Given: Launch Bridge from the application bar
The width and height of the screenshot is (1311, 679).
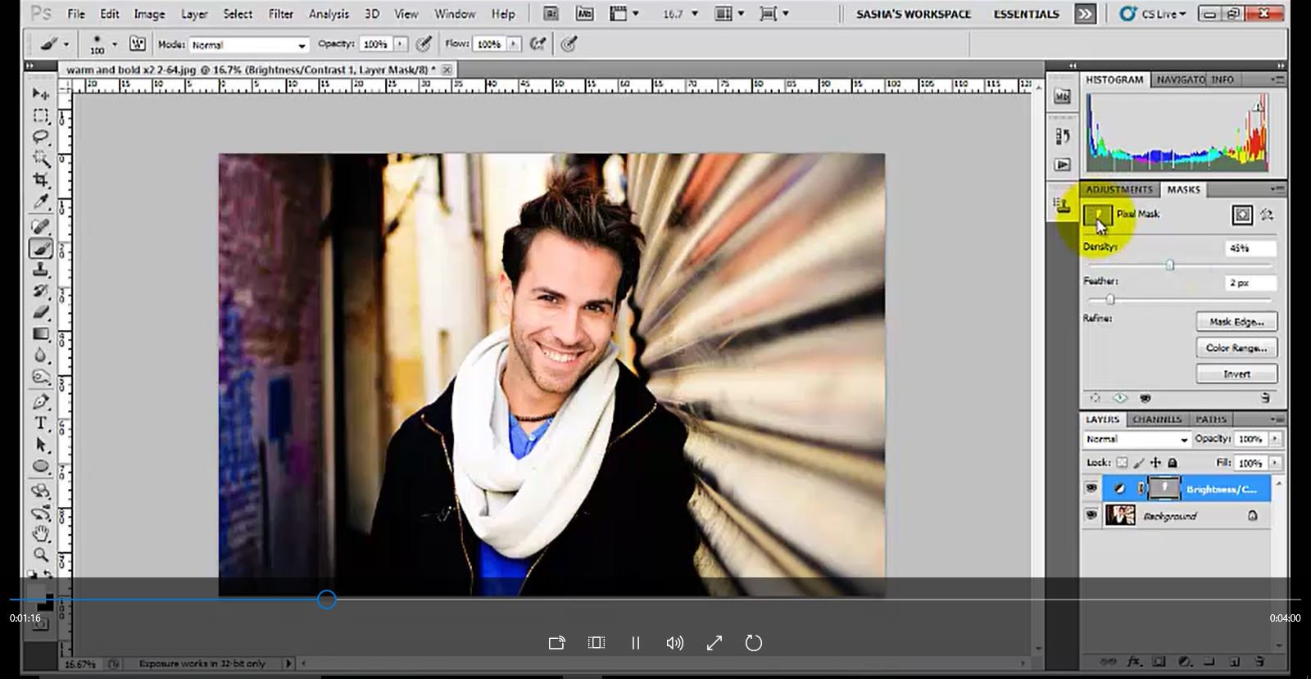Looking at the screenshot, I should click(551, 14).
